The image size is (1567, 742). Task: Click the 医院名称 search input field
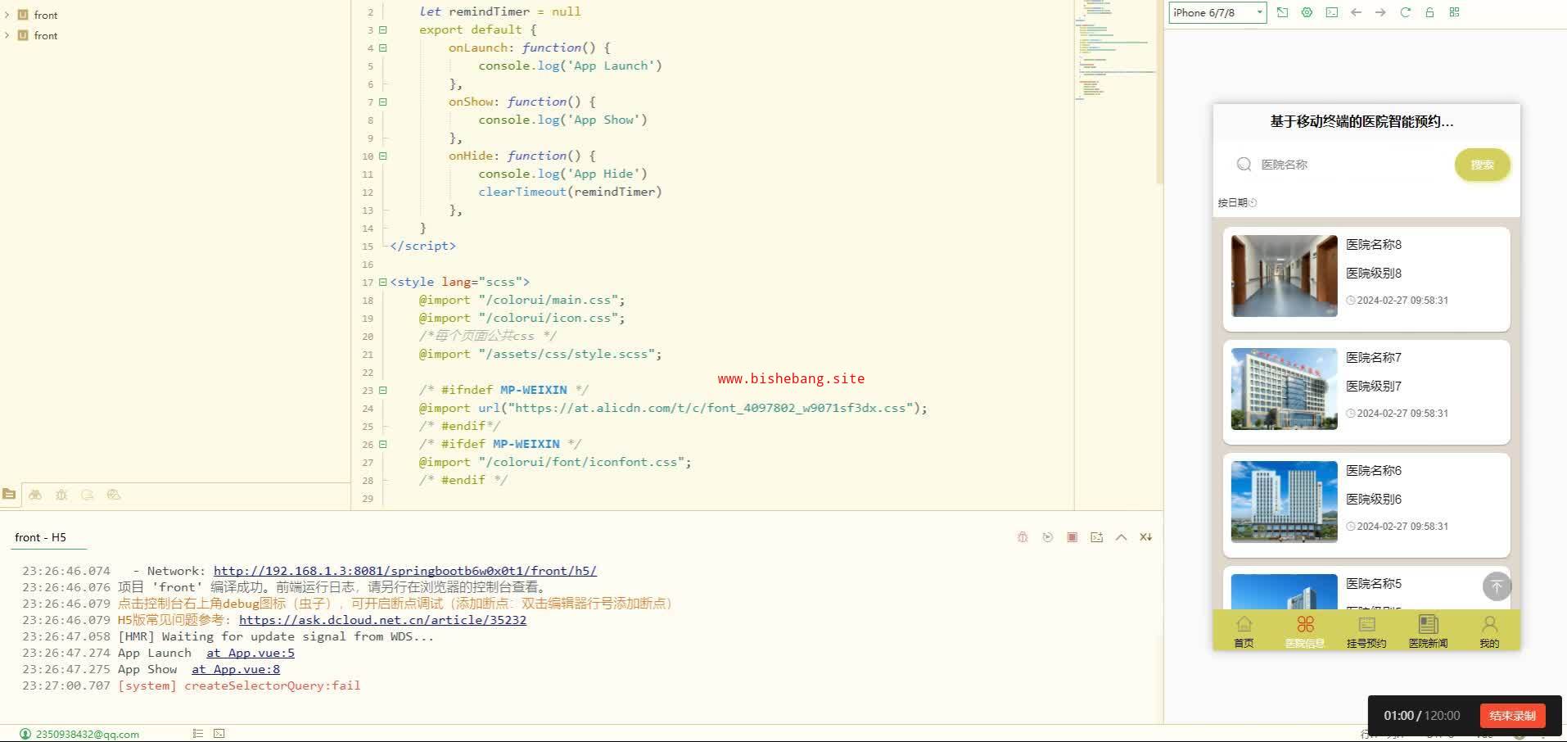pos(1351,165)
